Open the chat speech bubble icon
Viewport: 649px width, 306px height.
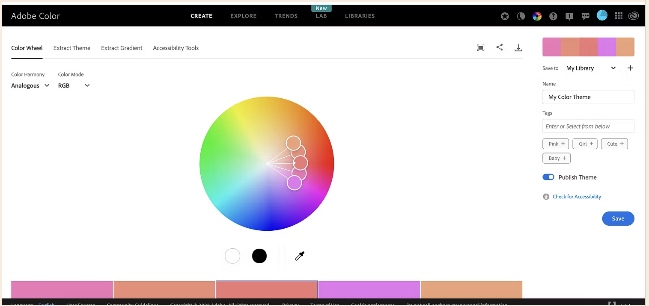coord(586,16)
